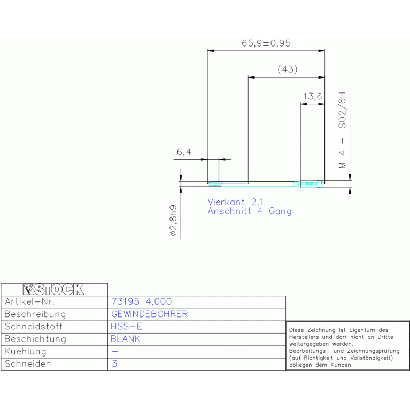This screenshot has height=410, width=410.
Task: Click the (43) reference dimension
Action: tap(288, 69)
